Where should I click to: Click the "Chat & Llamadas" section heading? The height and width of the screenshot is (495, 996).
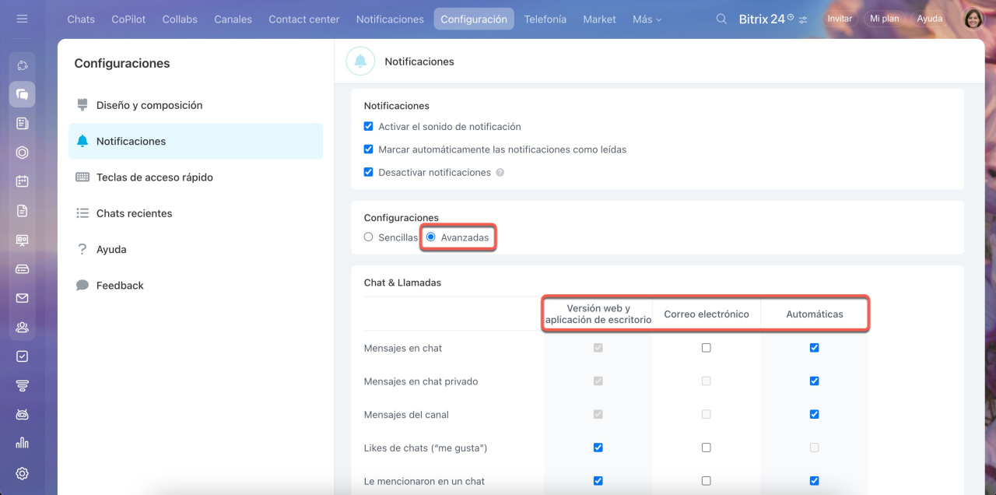coord(402,283)
